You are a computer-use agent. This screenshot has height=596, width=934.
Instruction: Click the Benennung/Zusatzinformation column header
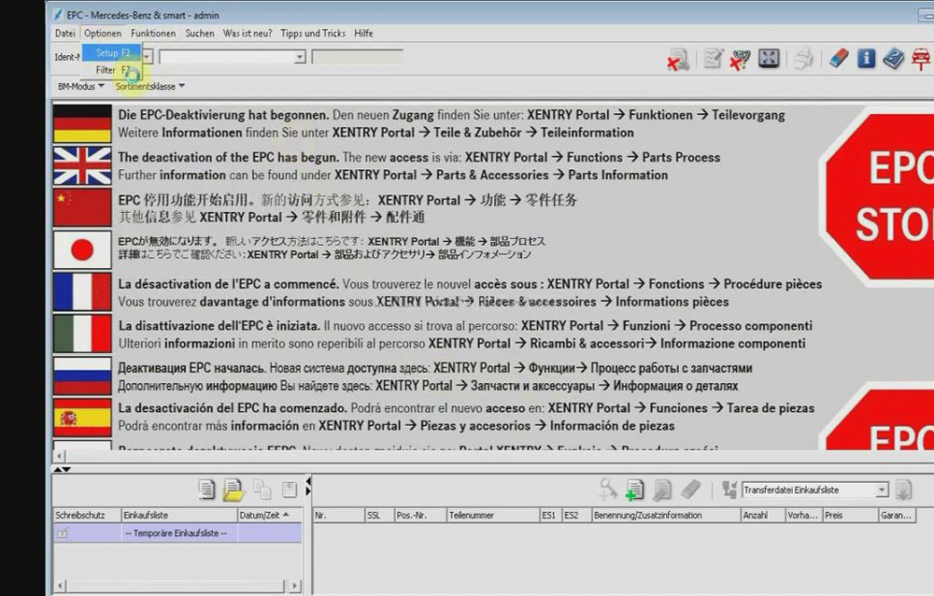[665, 516]
